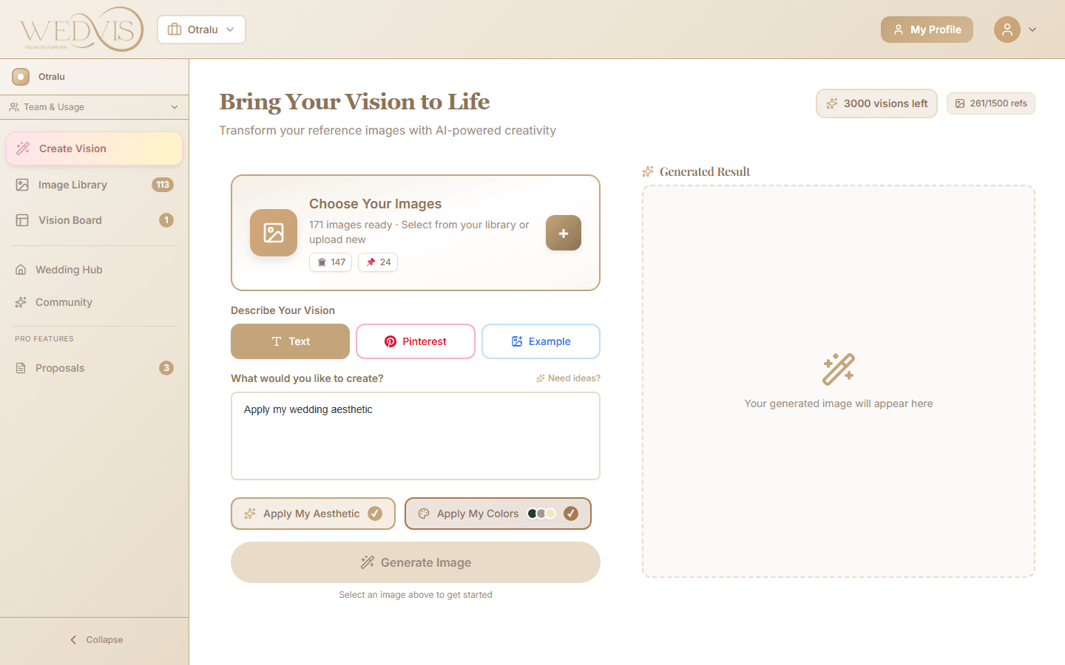
Task: Click the vision description text field
Action: point(415,436)
